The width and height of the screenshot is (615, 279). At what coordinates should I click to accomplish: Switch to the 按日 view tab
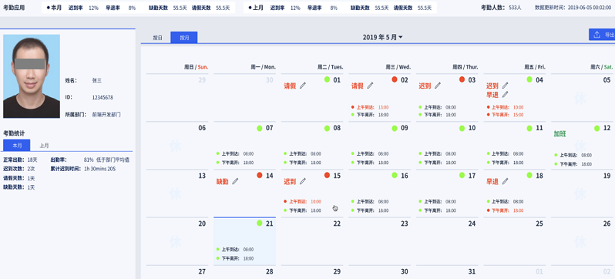click(158, 38)
